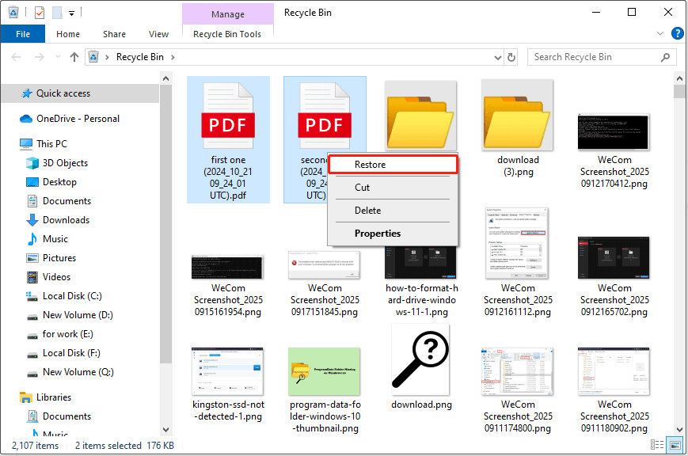
Task: Switch to the Recycle Bin Tools tab
Action: [x=228, y=33]
